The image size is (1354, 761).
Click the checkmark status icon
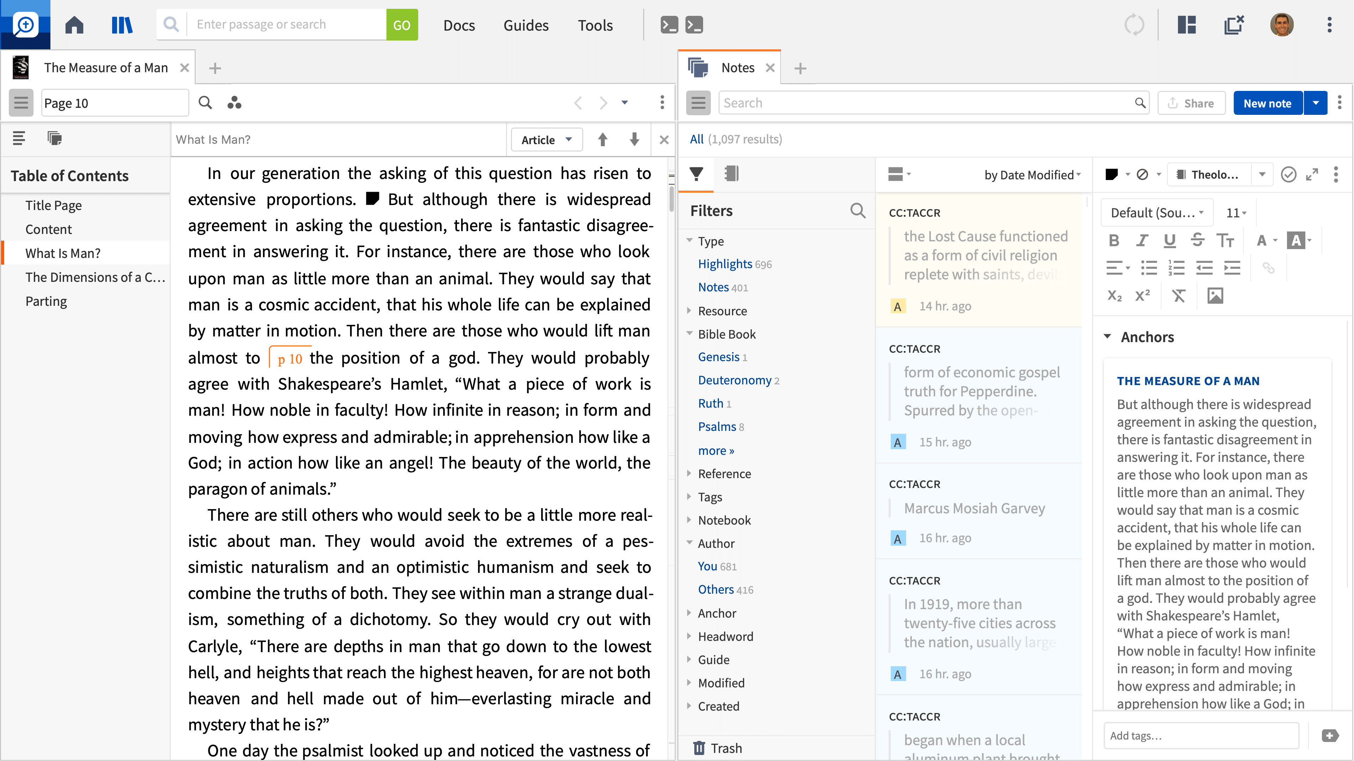click(1288, 174)
